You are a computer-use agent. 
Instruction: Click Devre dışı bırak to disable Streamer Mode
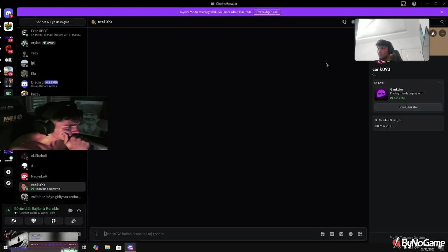coord(267,12)
